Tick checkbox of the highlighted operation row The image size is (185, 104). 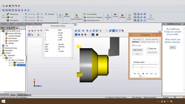(x=12, y=65)
